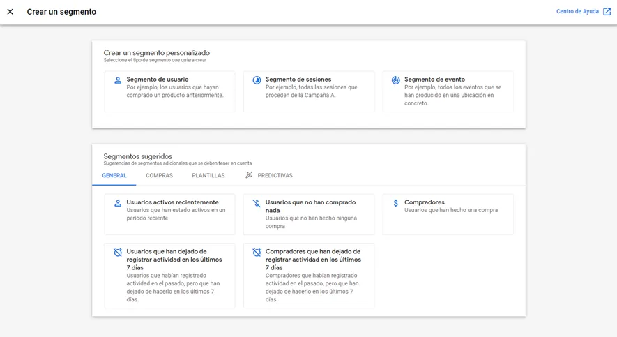Open the PLANTILLAS tab
The height and width of the screenshot is (337, 617).
click(208, 176)
